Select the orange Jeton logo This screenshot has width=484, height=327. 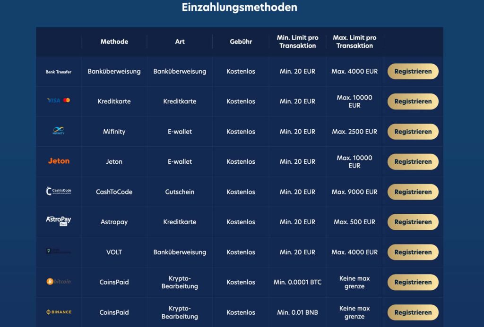59,161
